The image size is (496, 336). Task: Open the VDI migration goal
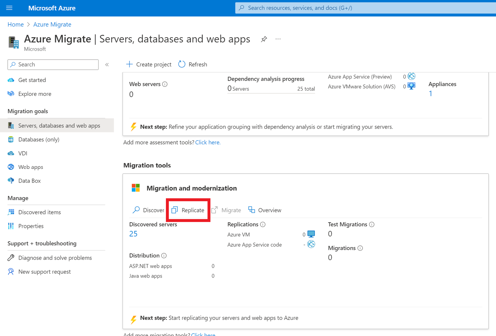(x=22, y=153)
